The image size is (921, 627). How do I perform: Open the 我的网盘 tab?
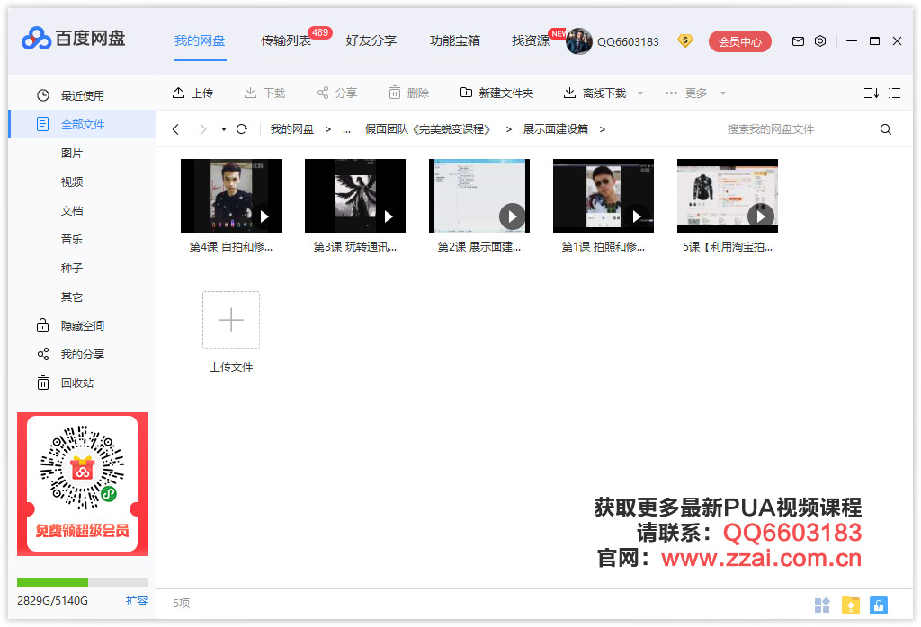point(200,40)
